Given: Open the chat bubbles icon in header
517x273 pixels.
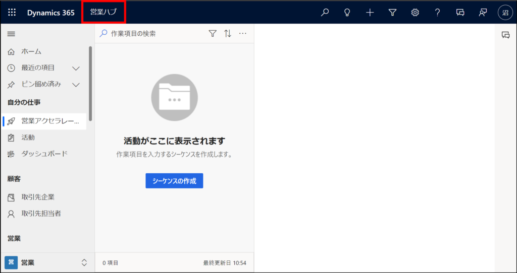Looking at the screenshot, I should pos(460,13).
